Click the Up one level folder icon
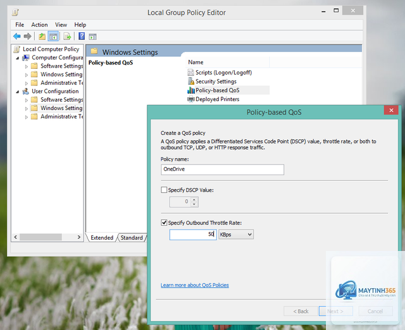 click(x=42, y=37)
